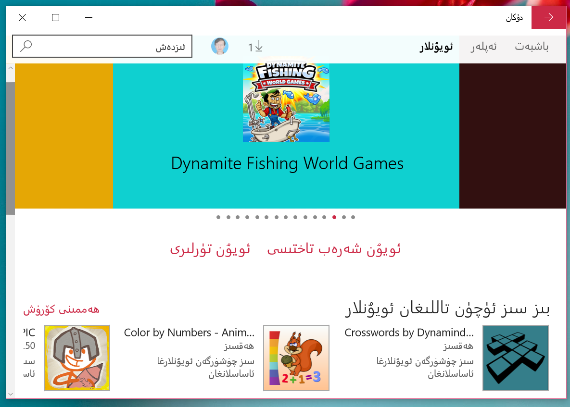Switch to the باشبەت tab

pyautogui.click(x=532, y=47)
